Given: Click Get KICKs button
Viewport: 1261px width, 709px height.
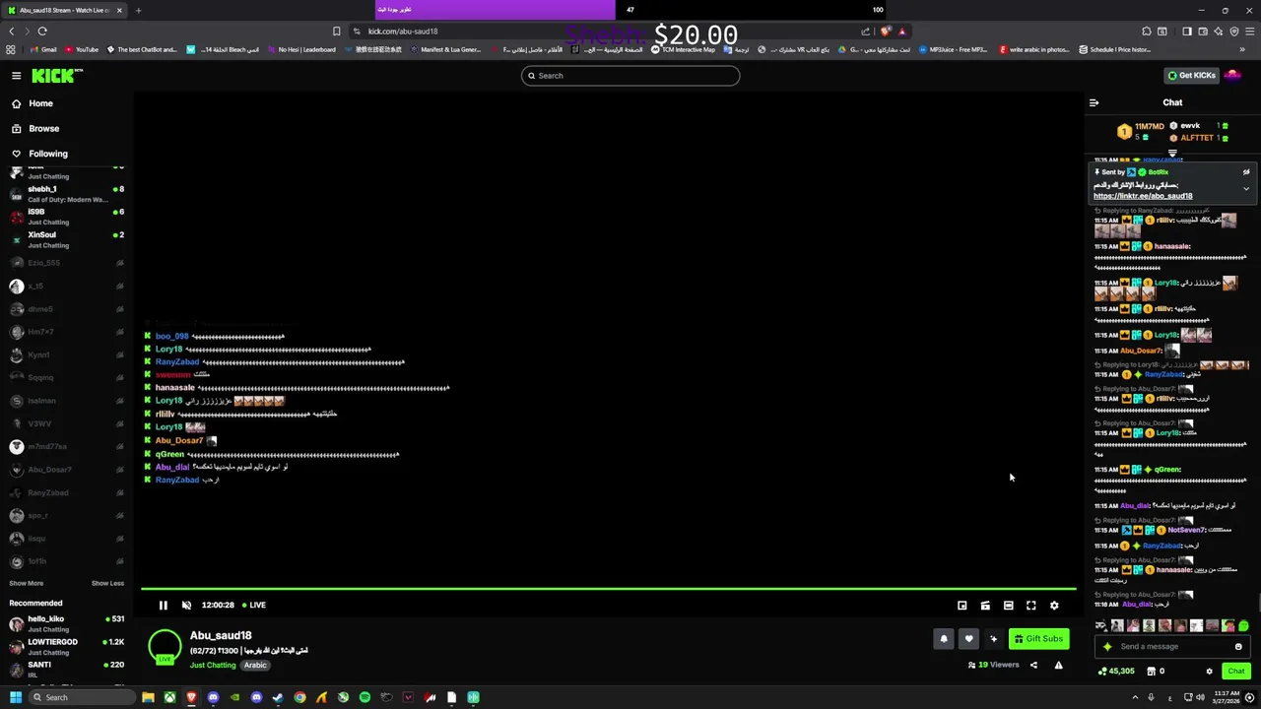Looking at the screenshot, I should [x=1192, y=76].
